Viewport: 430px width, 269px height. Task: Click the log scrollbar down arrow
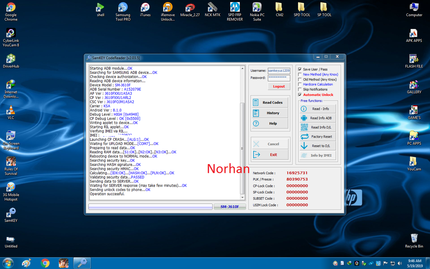pyautogui.click(x=243, y=198)
